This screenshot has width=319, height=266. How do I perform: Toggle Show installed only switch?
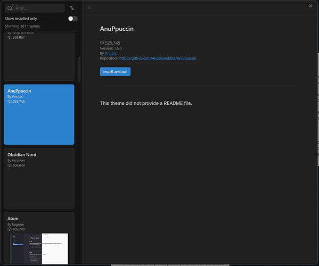coord(73,19)
